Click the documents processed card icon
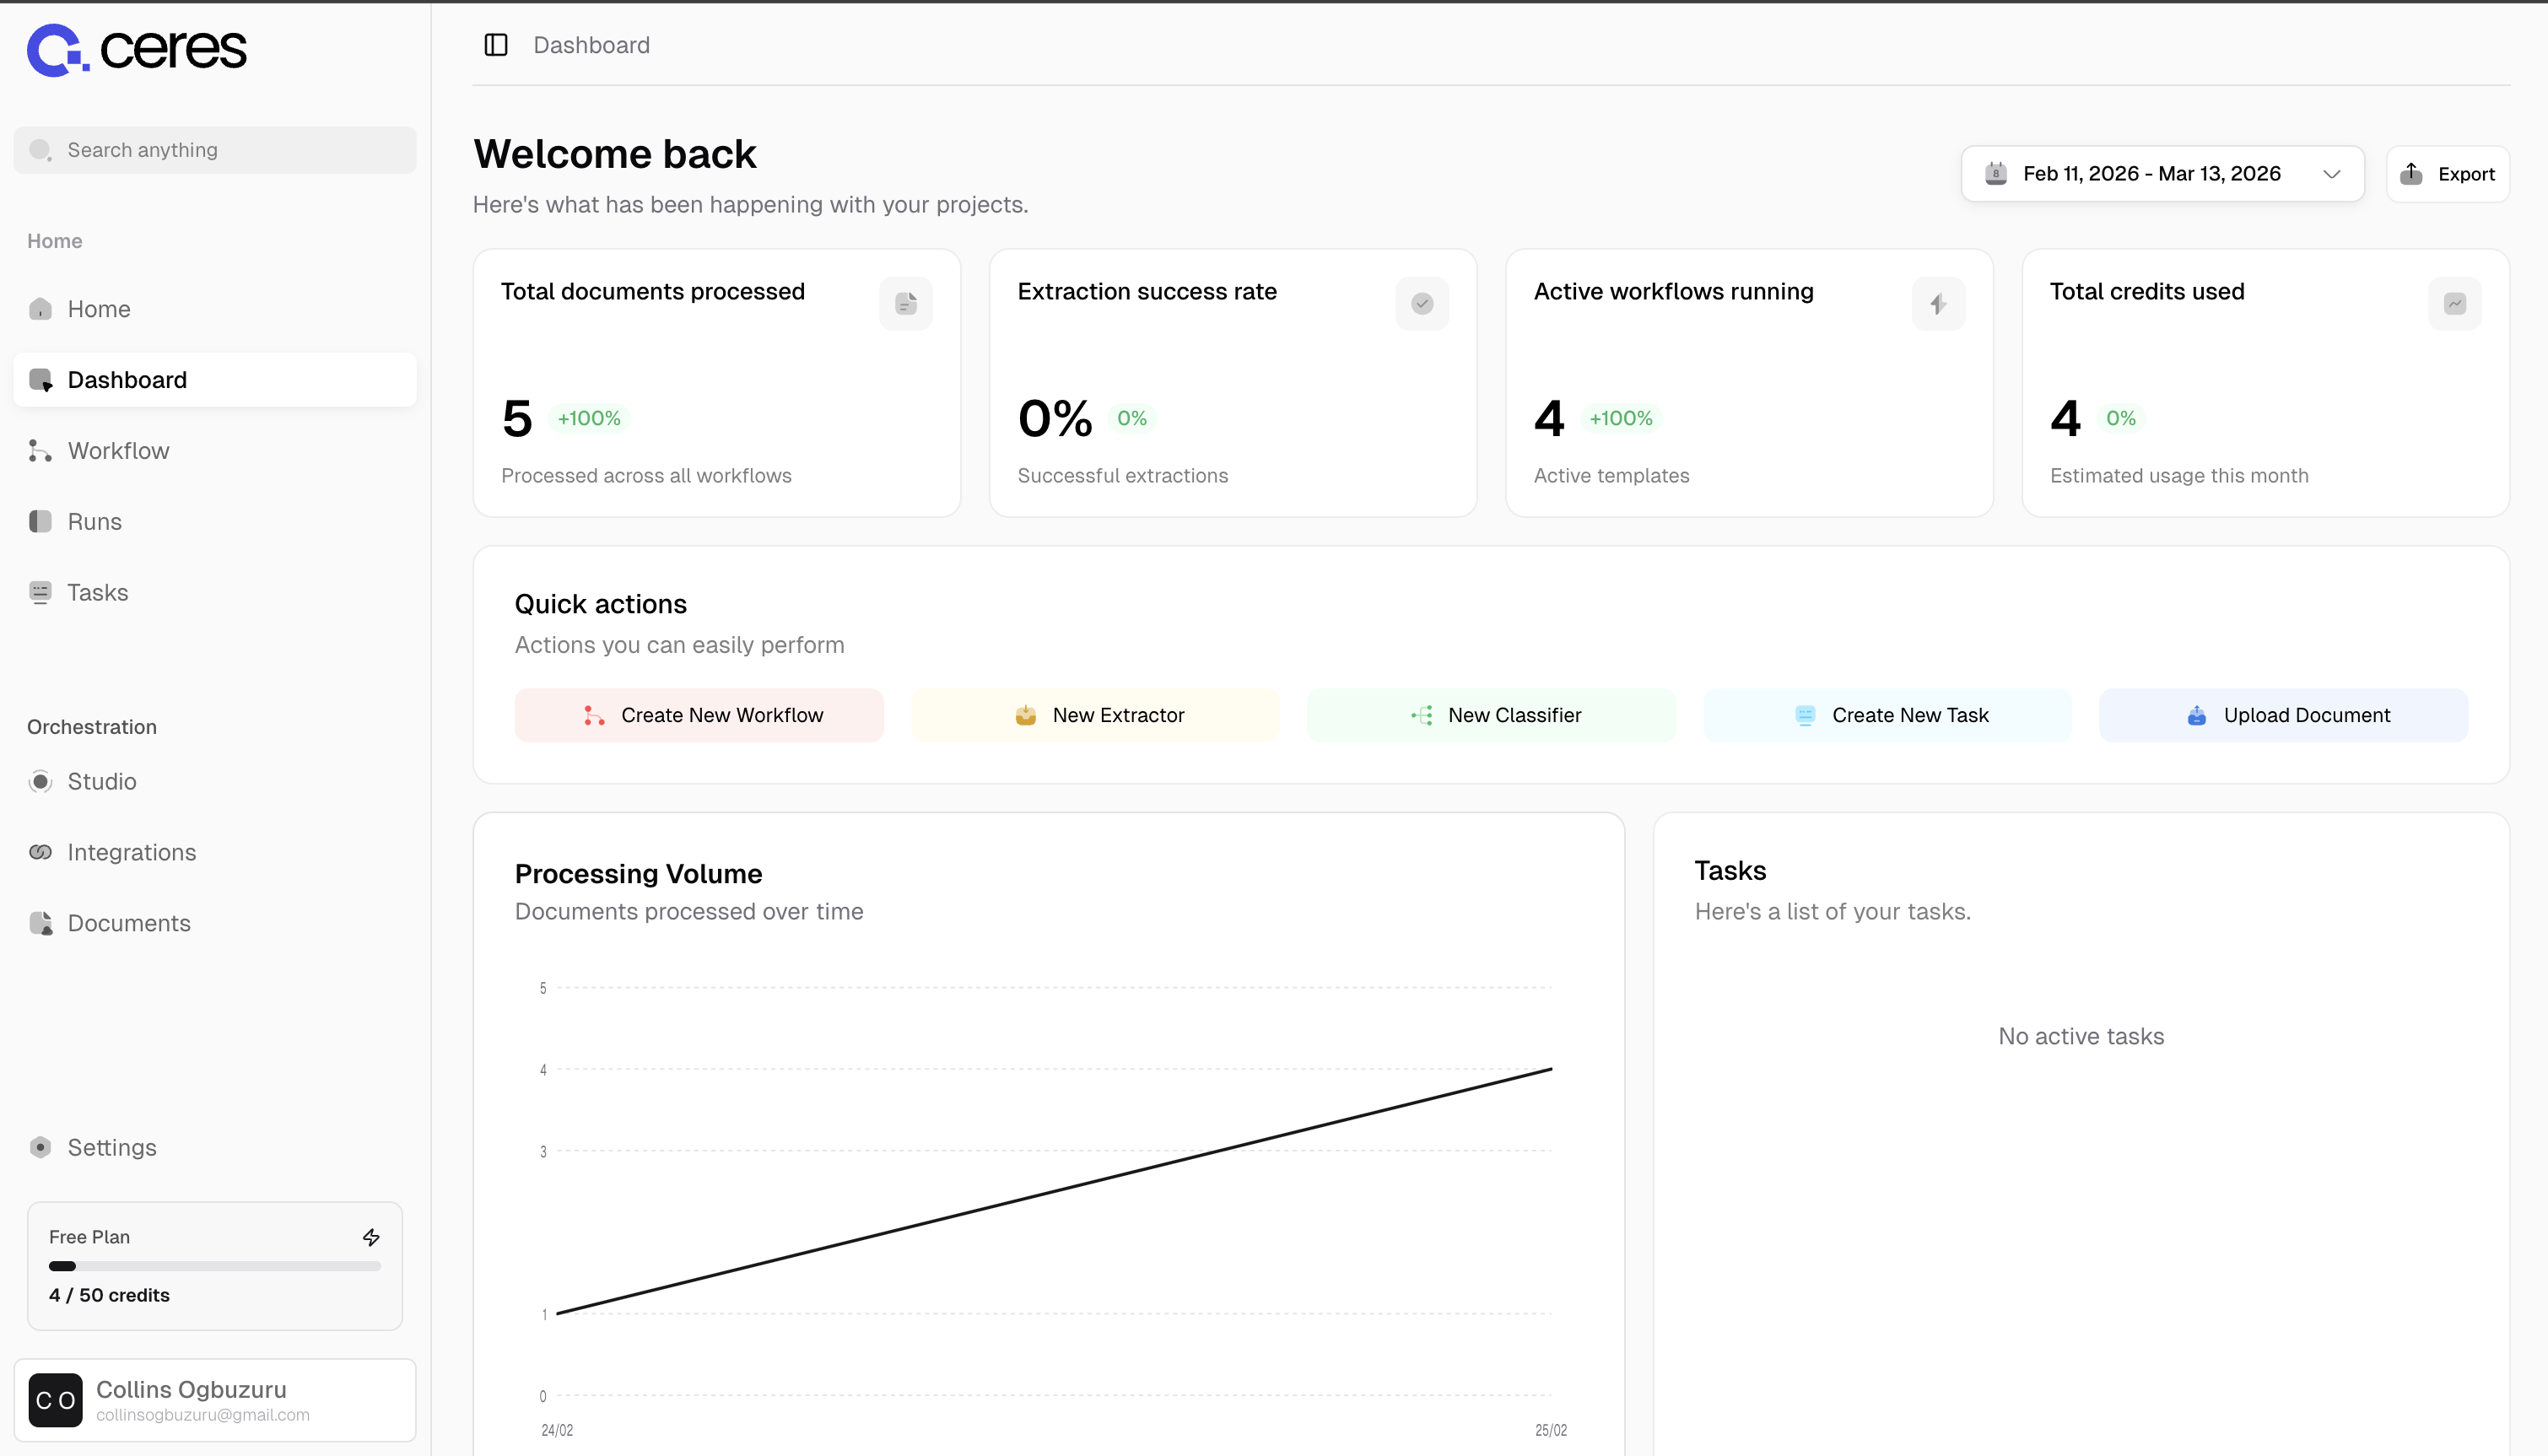Screen dimensions: 2548x1456 (x=906, y=304)
